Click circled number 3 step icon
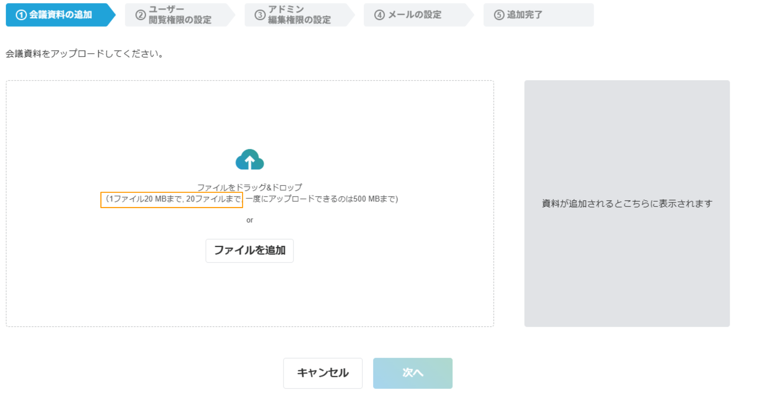 (260, 15)
